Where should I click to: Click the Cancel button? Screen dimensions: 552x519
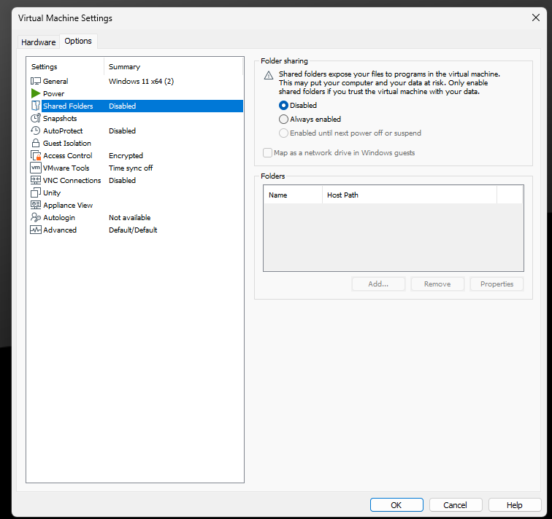(455, 505)
